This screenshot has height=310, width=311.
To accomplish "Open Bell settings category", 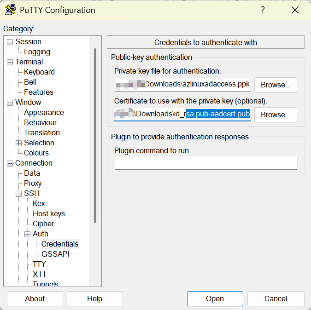I will click(30, 82).
